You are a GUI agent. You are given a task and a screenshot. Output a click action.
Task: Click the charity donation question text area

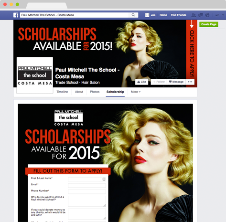click(87, 214)
